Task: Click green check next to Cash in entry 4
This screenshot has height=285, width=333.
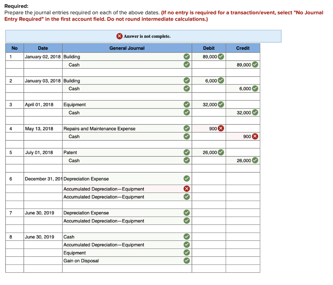Action: click(187, 136)
